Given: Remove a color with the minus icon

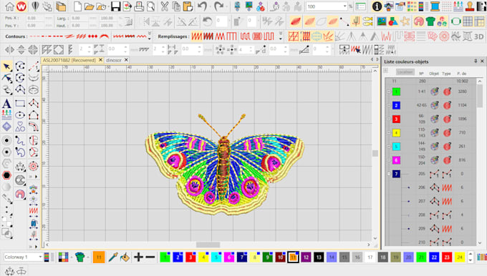Looking at the screenshot, I should click(x=150, y=257).
